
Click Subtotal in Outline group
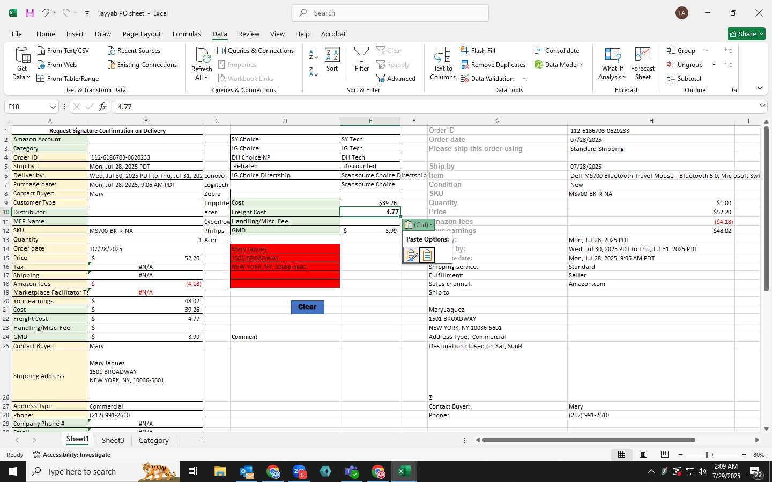[x=684, y=78]
